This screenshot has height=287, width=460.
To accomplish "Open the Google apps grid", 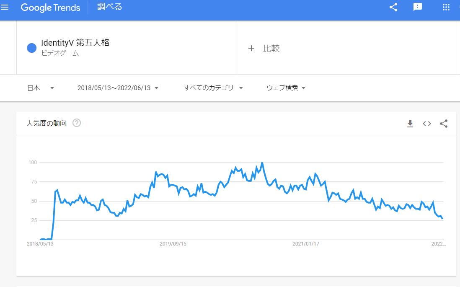I will [446, 7].
